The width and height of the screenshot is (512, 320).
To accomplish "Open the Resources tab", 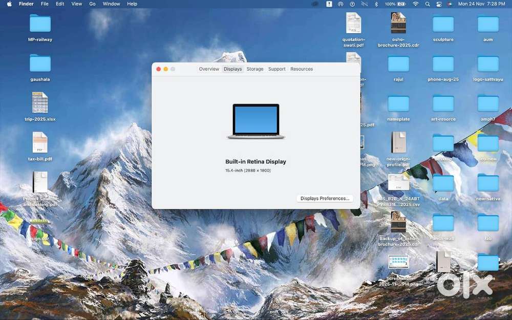I will [x=302, y=69].
